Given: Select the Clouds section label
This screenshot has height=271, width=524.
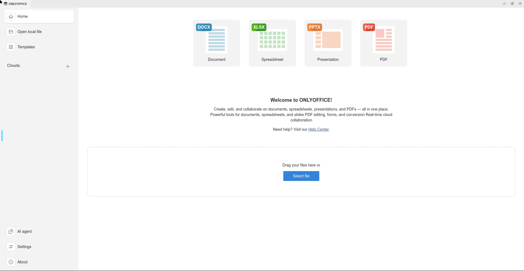Looking at the screenshot, I should (13, 65).
